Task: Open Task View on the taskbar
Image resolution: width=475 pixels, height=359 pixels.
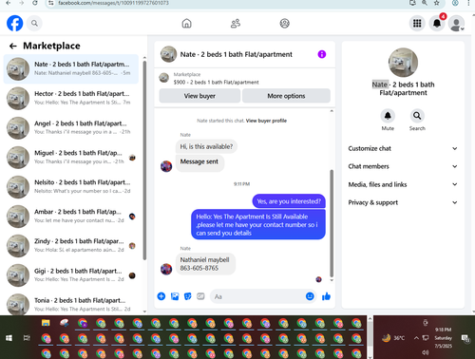Action: 27,338
